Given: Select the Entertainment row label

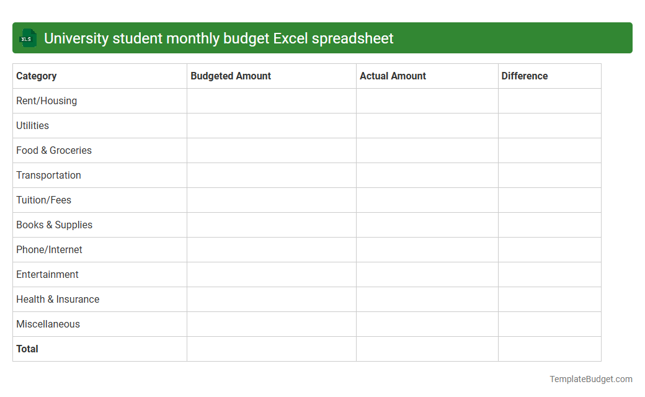Looking at the screenshot, I should [47, 274].
